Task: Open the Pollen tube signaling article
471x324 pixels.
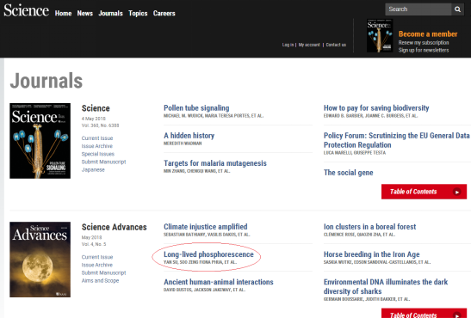Action: (196, 108)
